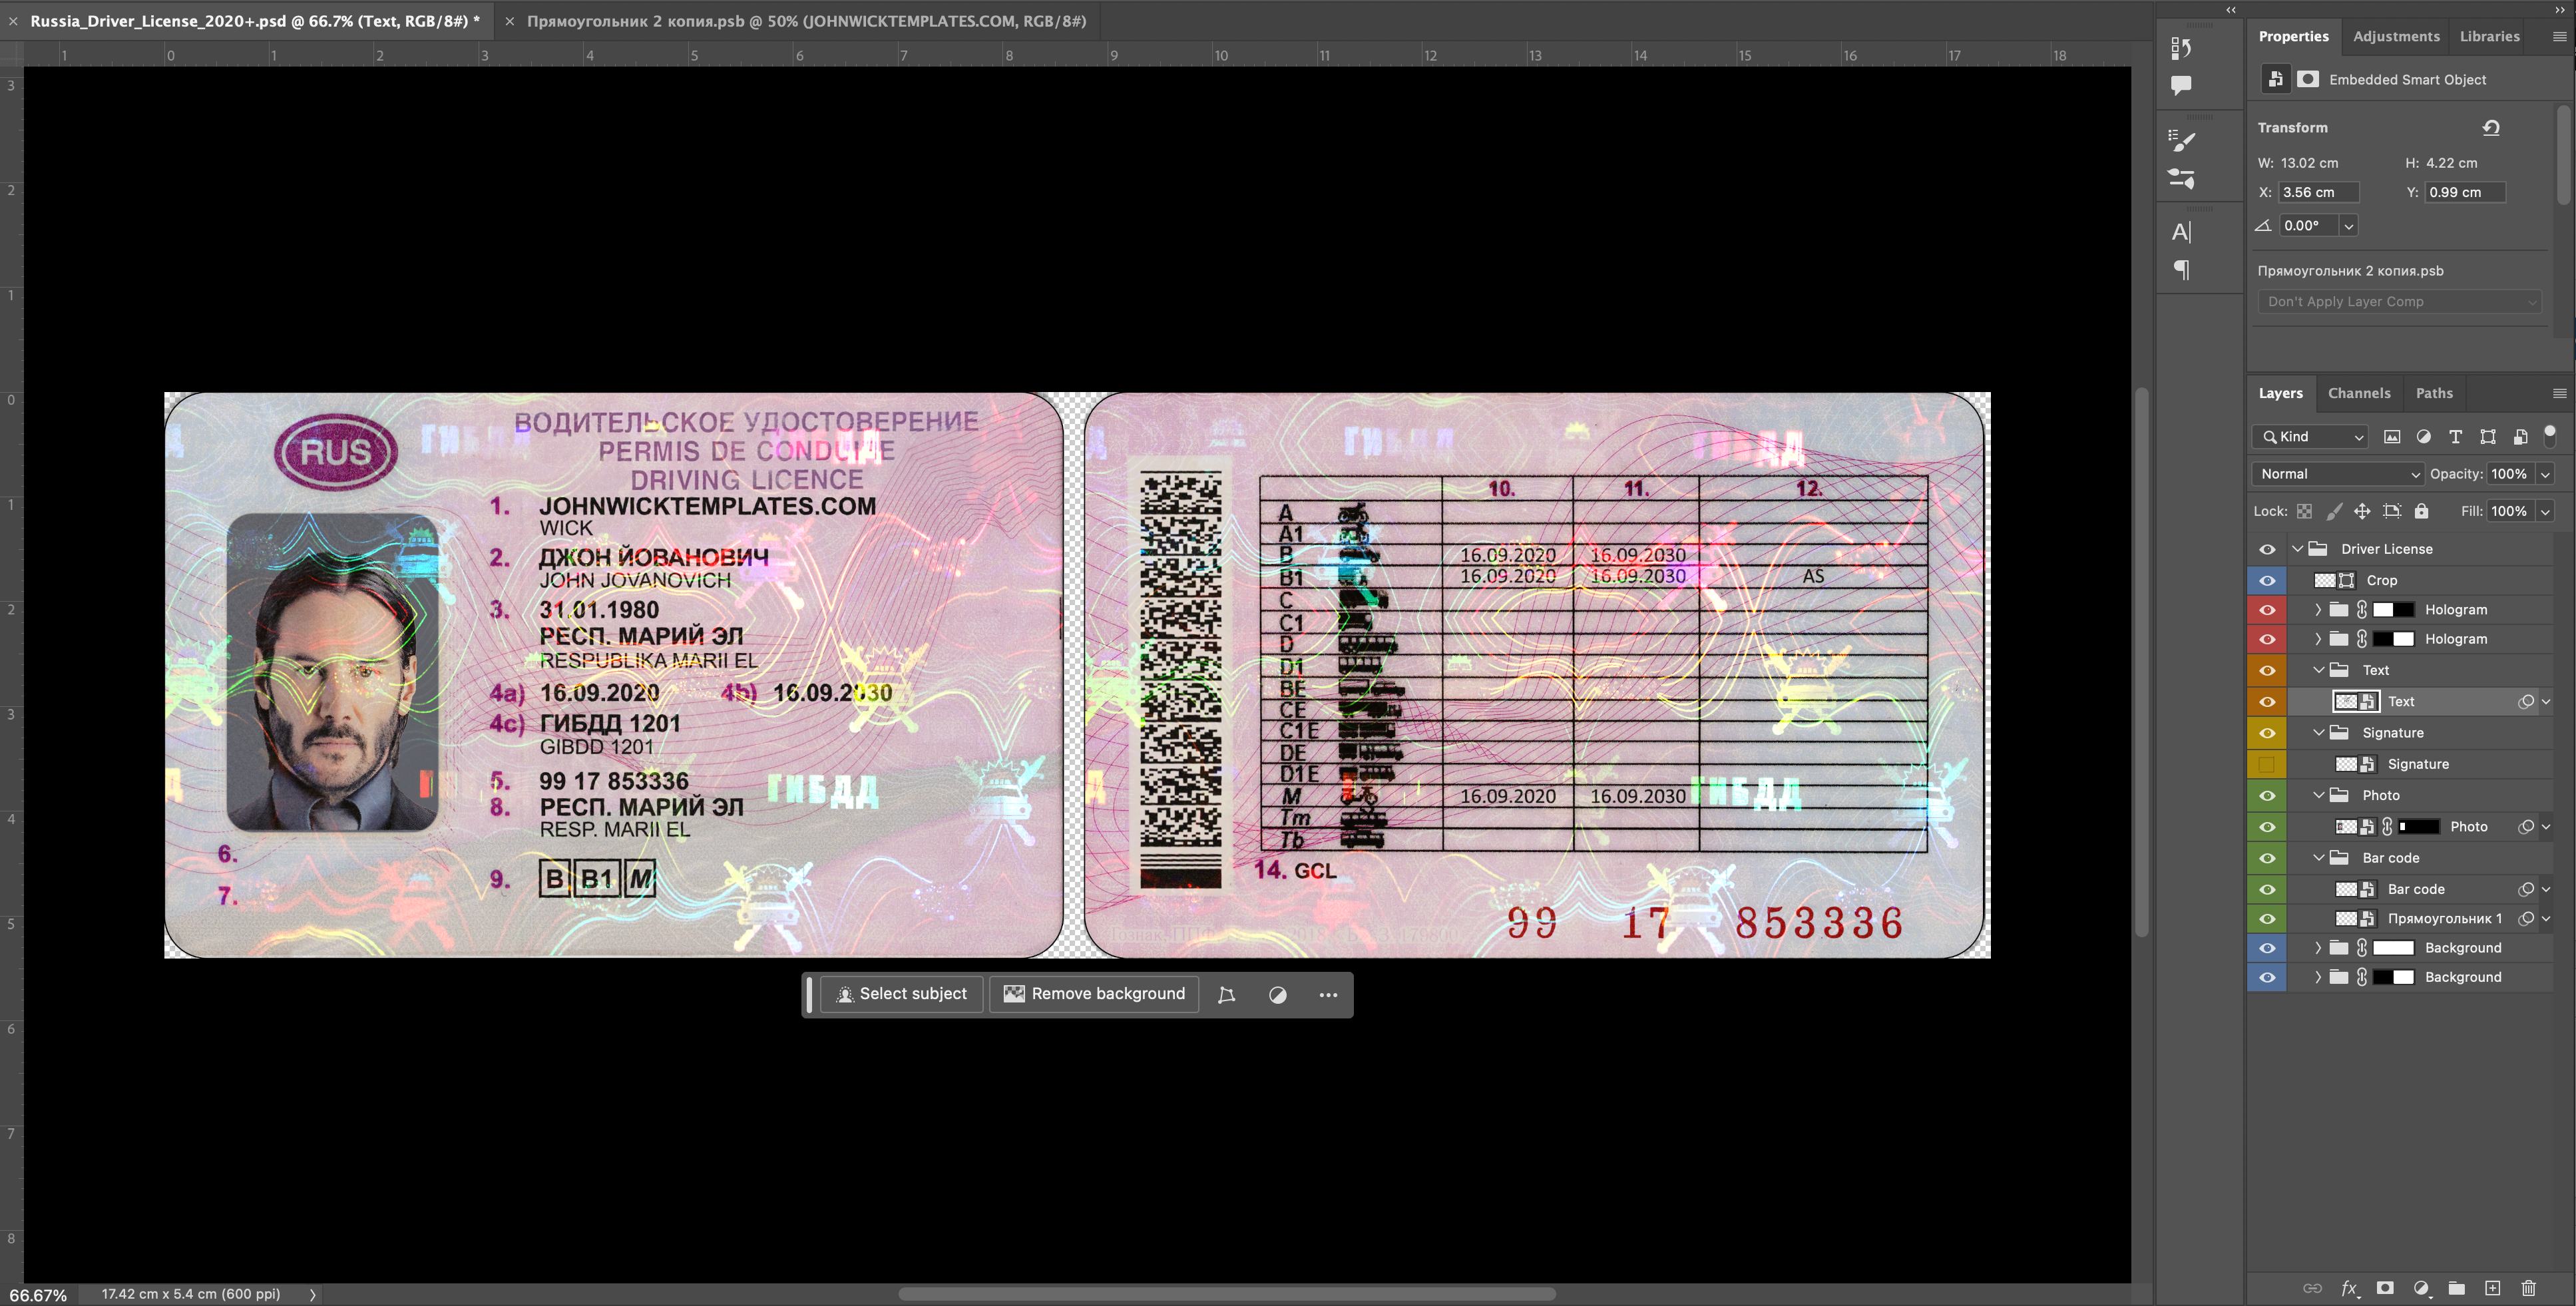Screen dimensions: 2576x1306
Task: Click the adjustment circle icon in task bar
Action: [x=1278, y=994]
